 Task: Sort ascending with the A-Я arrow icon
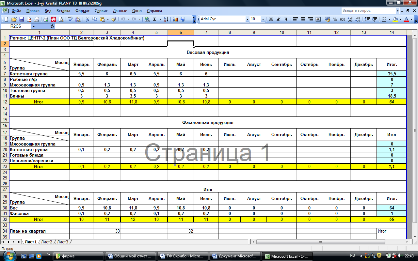tap(166, 19)
